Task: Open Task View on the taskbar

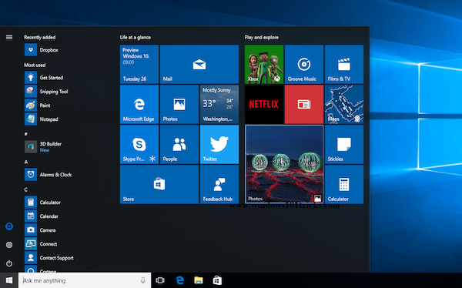Action: tap(160, 280)
